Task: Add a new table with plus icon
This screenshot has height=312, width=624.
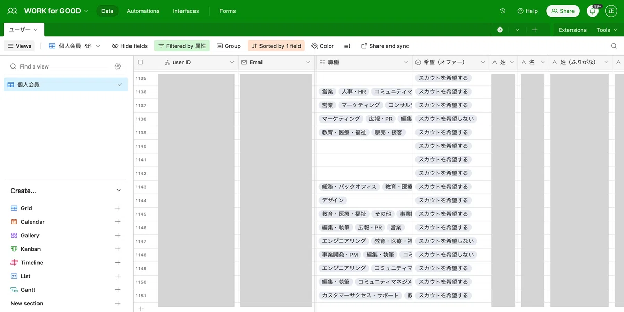Action: tap(535, 30)
